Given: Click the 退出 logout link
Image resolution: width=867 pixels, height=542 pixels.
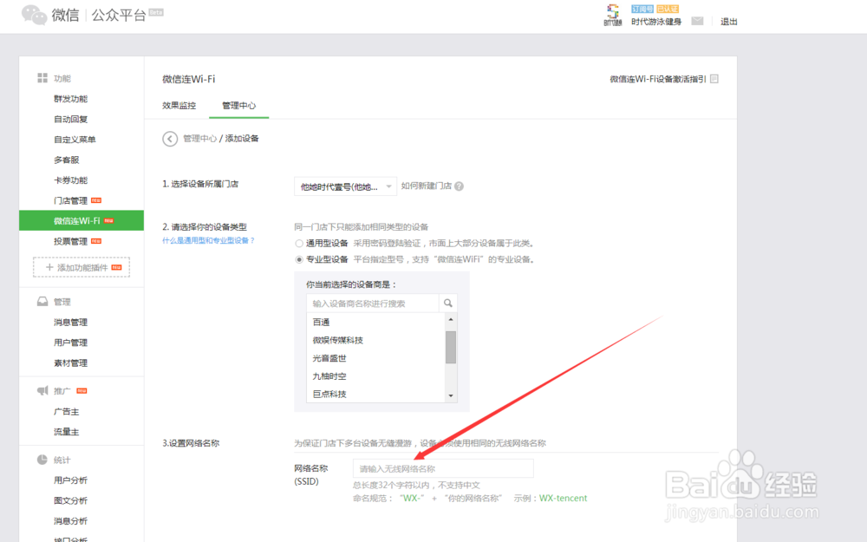Looking at the screenshot, I should [729, 22].
